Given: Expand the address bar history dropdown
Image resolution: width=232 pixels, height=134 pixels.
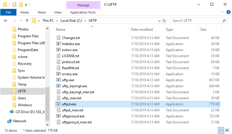Looking at the screenshot, I should point(159,21).
